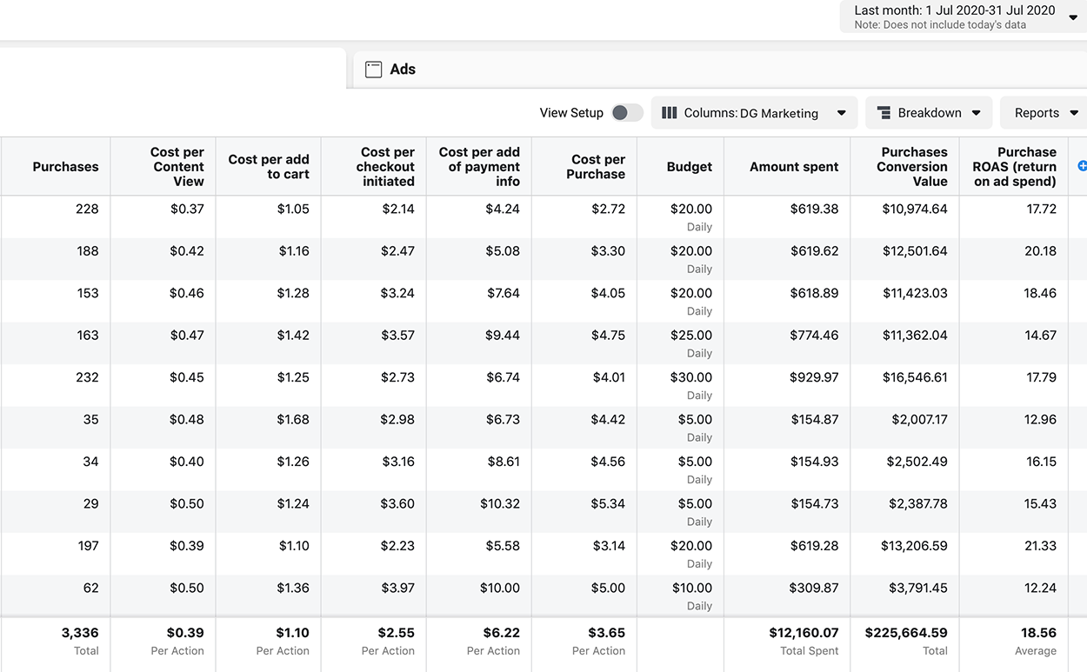Open the Breakdown dropdown arrow

pos(977,113)
